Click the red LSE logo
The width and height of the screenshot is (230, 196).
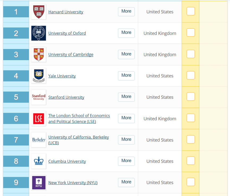click(x=39, y=119)
